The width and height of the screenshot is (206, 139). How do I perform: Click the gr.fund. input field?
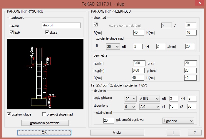190,71
